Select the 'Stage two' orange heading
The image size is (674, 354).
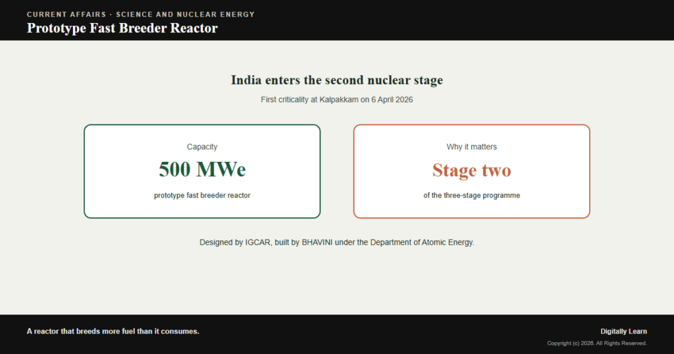pyautogui.click(x=471, y=170)
